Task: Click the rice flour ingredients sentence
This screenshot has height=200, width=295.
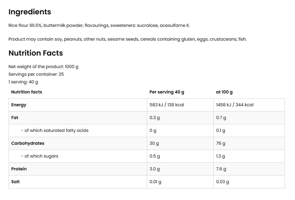Action: coord(99,25)
